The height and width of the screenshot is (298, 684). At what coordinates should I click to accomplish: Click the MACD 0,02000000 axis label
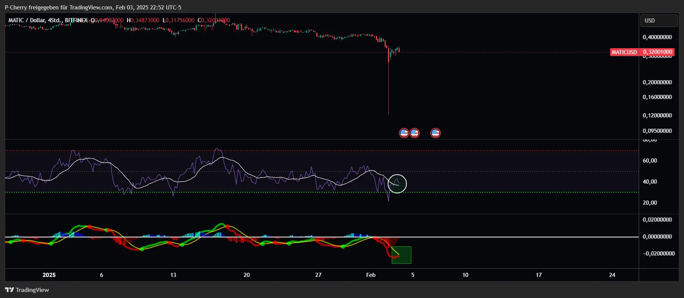657,220
